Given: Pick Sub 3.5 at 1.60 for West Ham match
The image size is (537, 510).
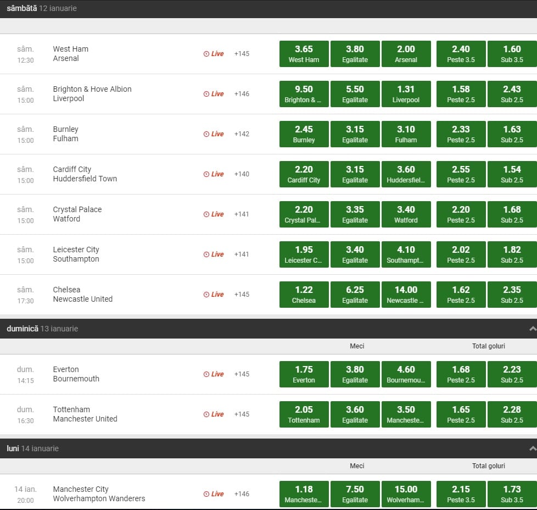Looking at the screenshot, I should [512, 54].
